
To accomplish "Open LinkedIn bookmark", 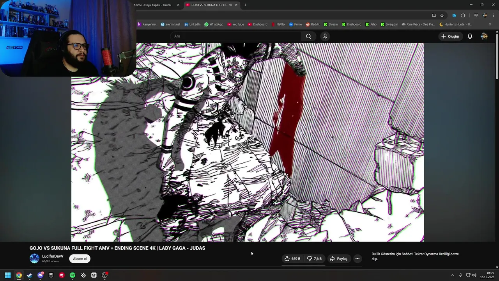I will pyautogui.click(x=192, y=24).
